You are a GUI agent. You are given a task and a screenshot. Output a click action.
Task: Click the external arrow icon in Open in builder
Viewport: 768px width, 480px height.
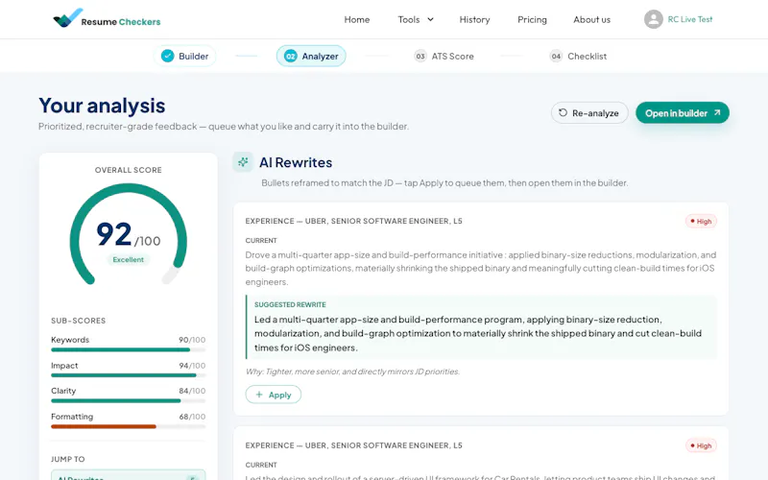[717, 112]
